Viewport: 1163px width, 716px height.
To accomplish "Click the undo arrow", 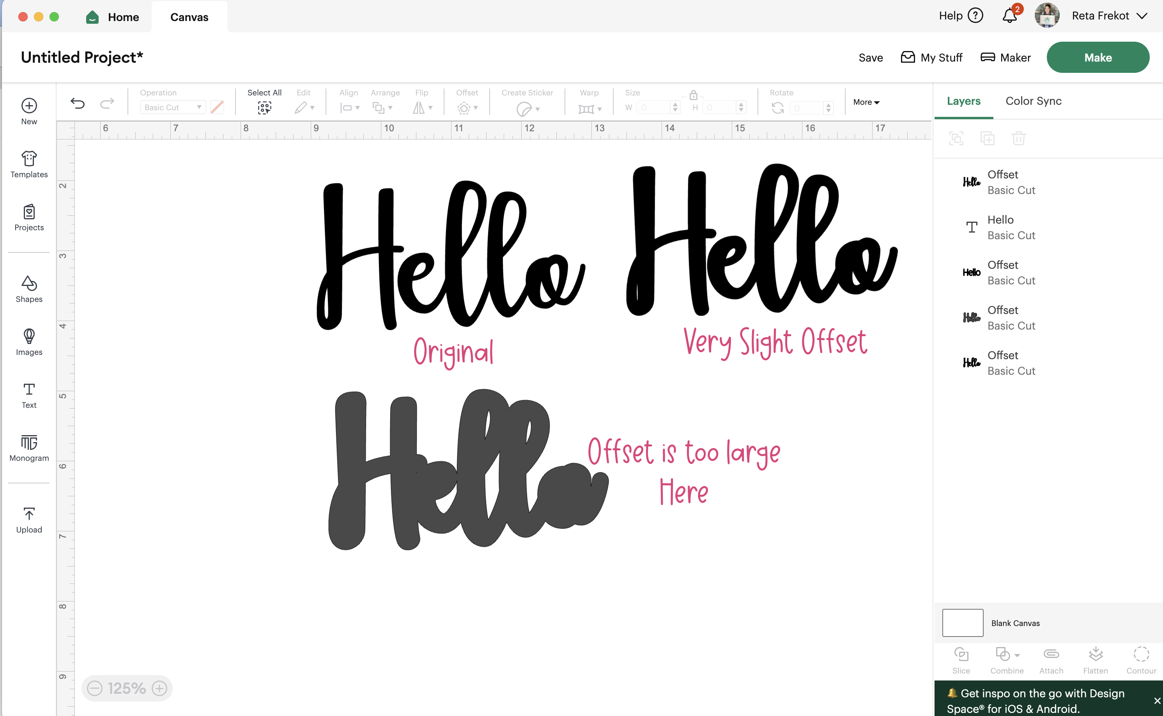I will (x=78, y=103).
